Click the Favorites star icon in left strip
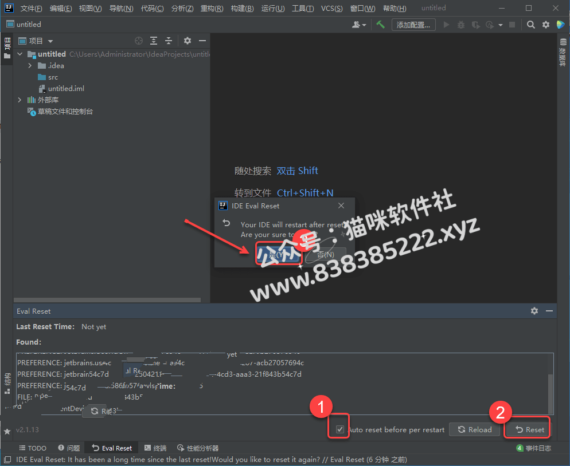The image size is (570, 466). pyautogui.click(x=7, y=432)
